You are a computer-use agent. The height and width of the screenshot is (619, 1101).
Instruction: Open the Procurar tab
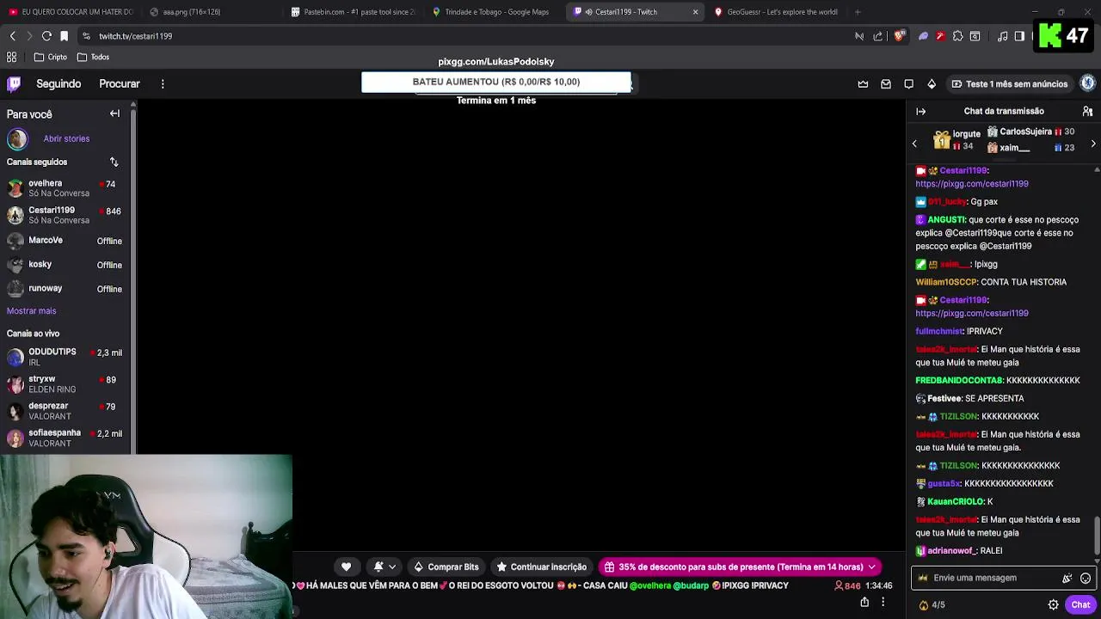120,83
